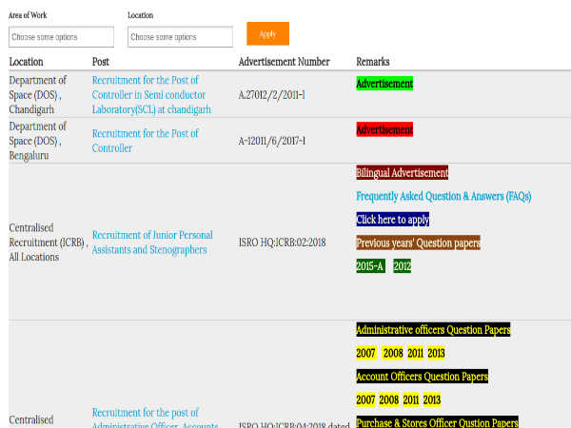Open the green Advertisement link for Chandigarh
Image resolution: width=571 pixels, height=428 pixels.
384,84
